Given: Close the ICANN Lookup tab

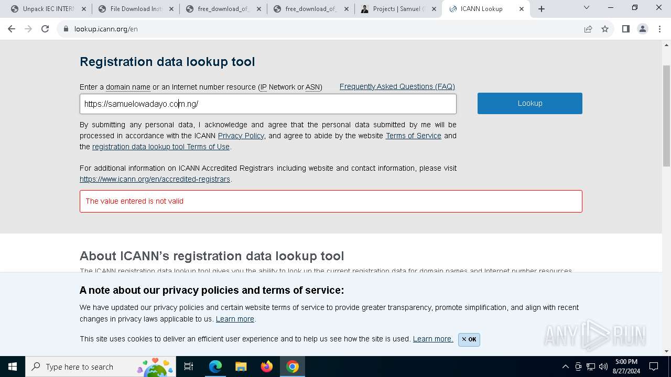Looking at the screenshot, I should click(x=521, y=9).
